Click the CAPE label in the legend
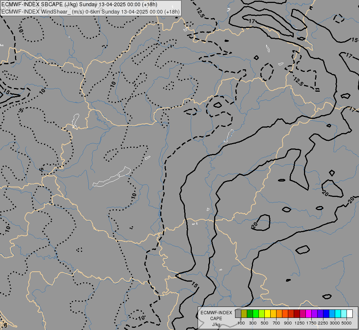 point(216,319)
